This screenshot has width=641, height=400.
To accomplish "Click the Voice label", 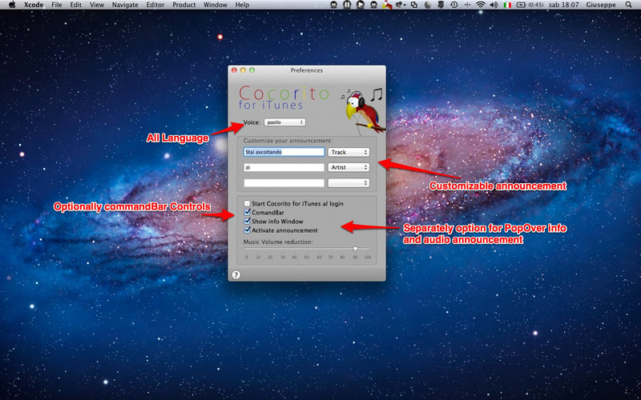I will tap(252, 122).
